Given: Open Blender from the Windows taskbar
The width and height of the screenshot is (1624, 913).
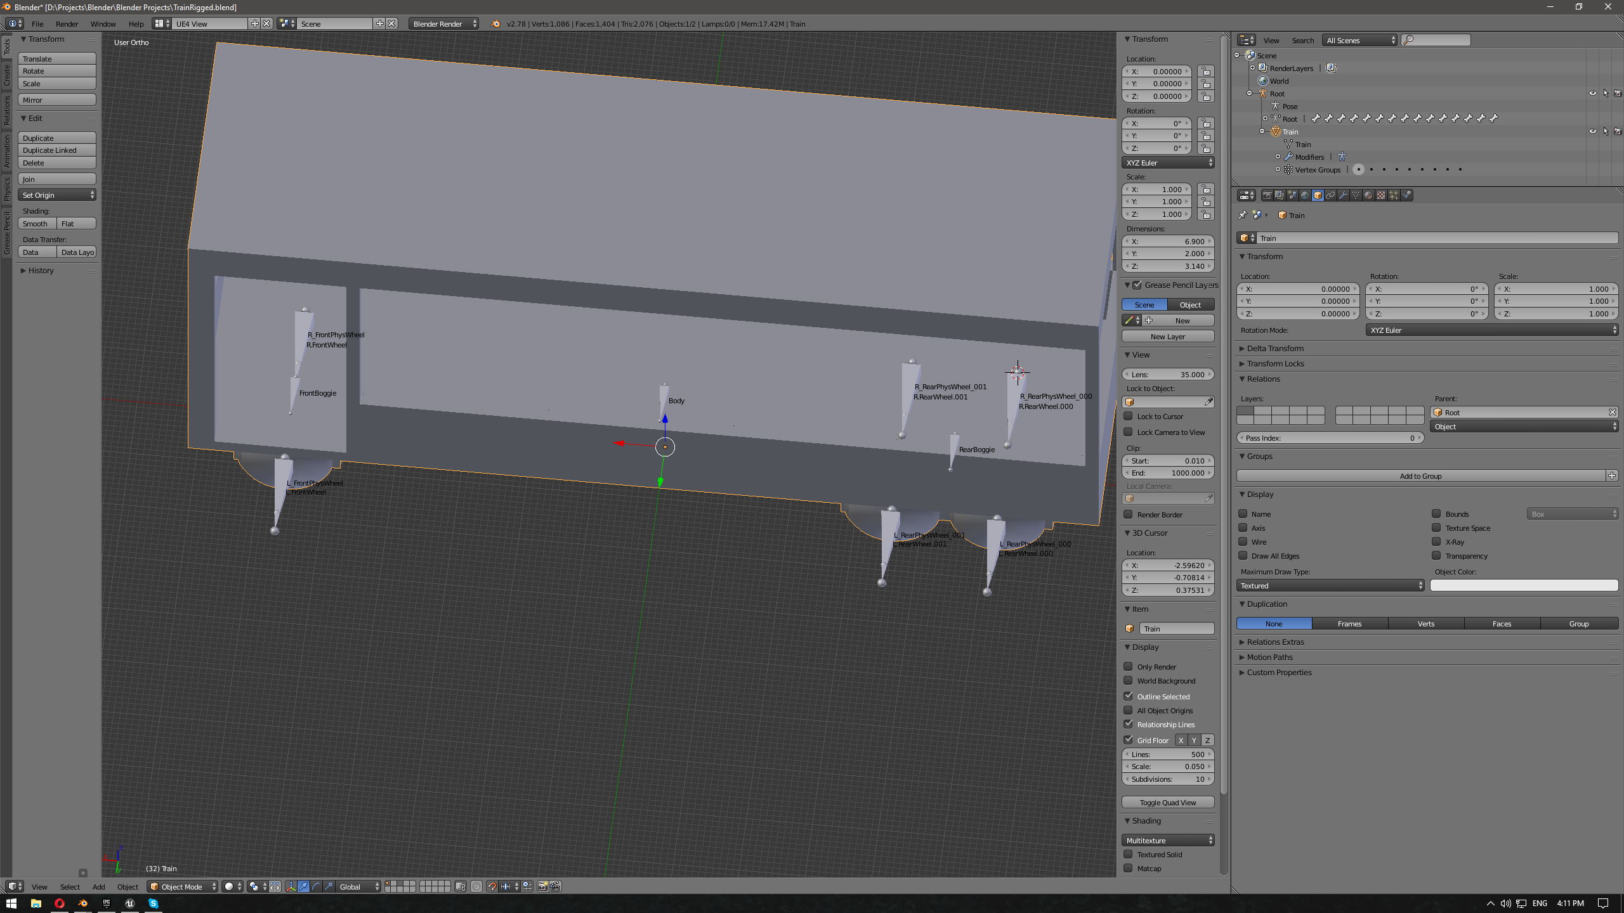Looking at the screenshot, I should pyautogui.click(x=83, y=903).
